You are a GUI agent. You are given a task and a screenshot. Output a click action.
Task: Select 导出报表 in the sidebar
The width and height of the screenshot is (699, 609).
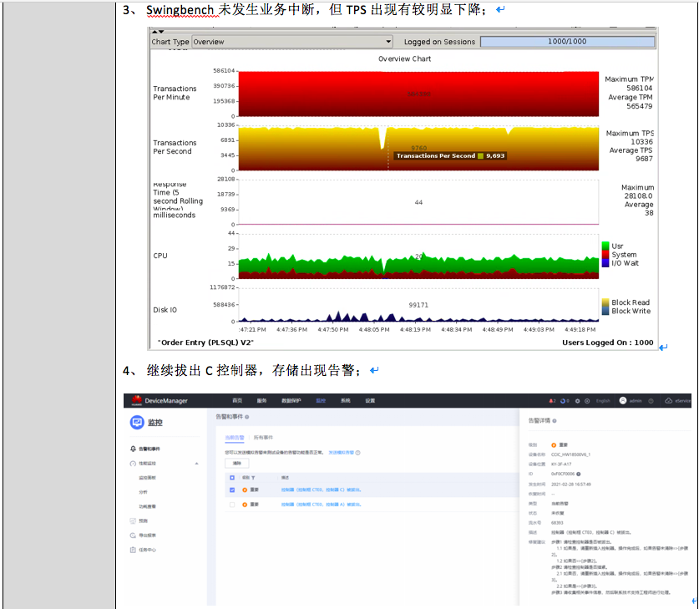pyautogui.click(x=147, y=535)
